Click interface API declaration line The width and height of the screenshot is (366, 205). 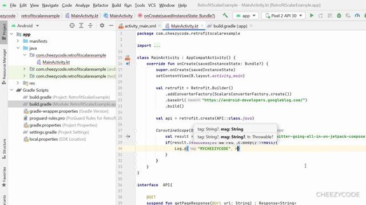point(154,185)
